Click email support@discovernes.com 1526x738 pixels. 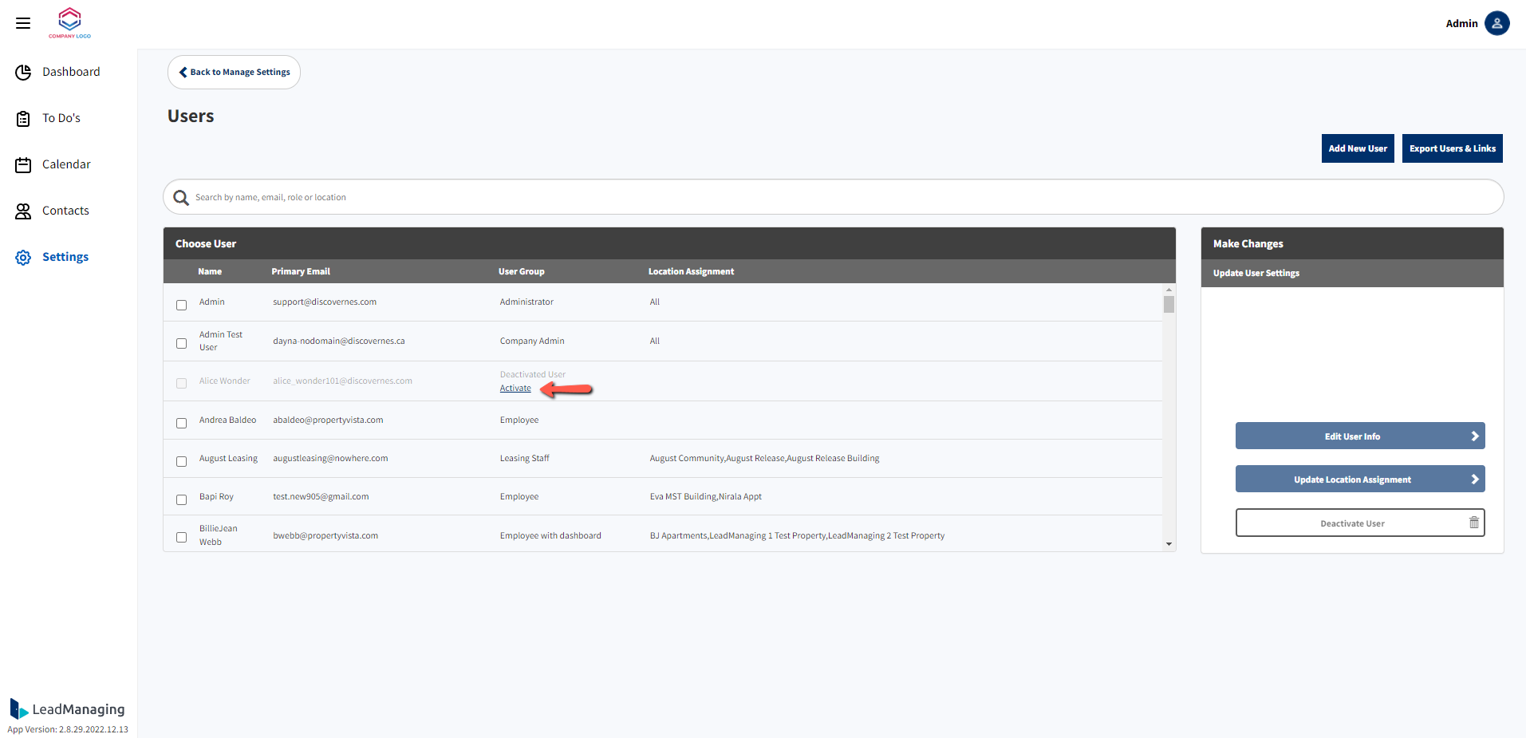[325, 302]
